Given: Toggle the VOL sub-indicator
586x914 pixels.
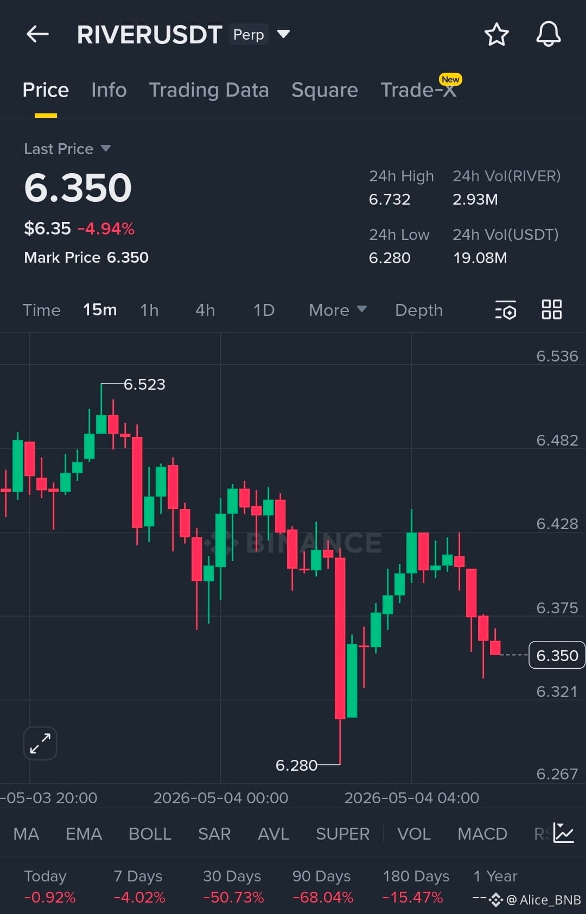Looking at the screenshot, I should [x=414, y=834].
